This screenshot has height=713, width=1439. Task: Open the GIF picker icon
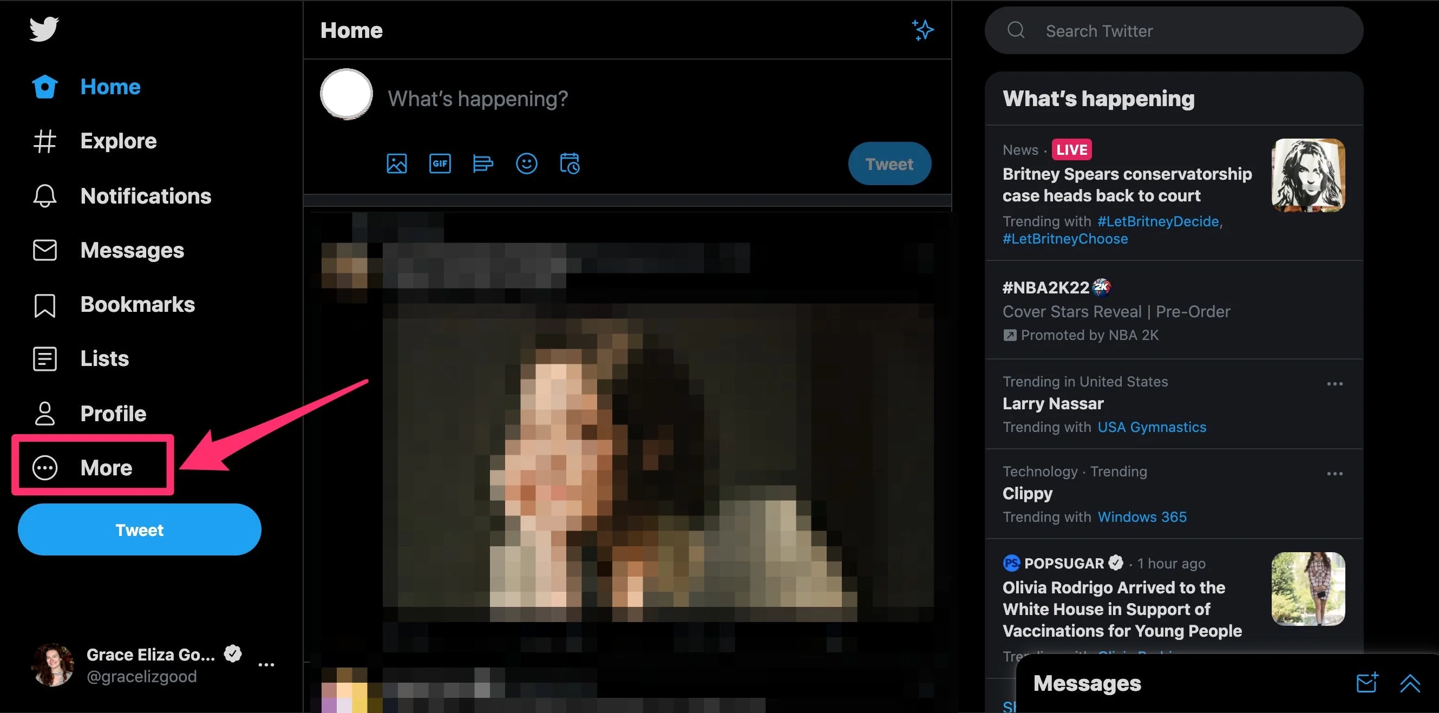tap(440, 163)
